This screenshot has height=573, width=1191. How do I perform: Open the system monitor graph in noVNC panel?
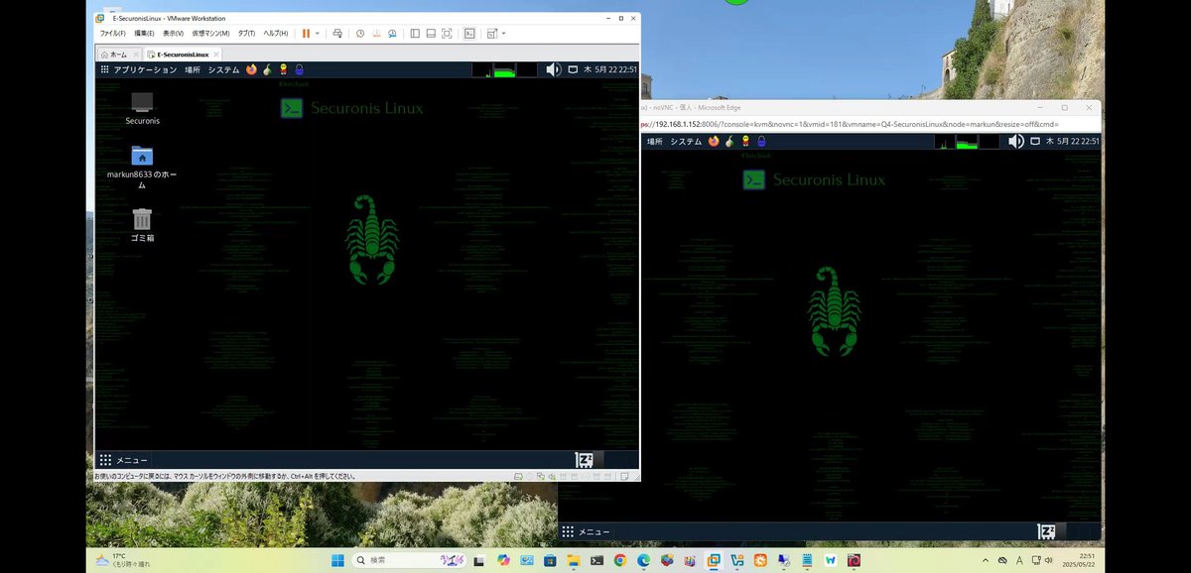pyautogui.click(x=967, y=142)
